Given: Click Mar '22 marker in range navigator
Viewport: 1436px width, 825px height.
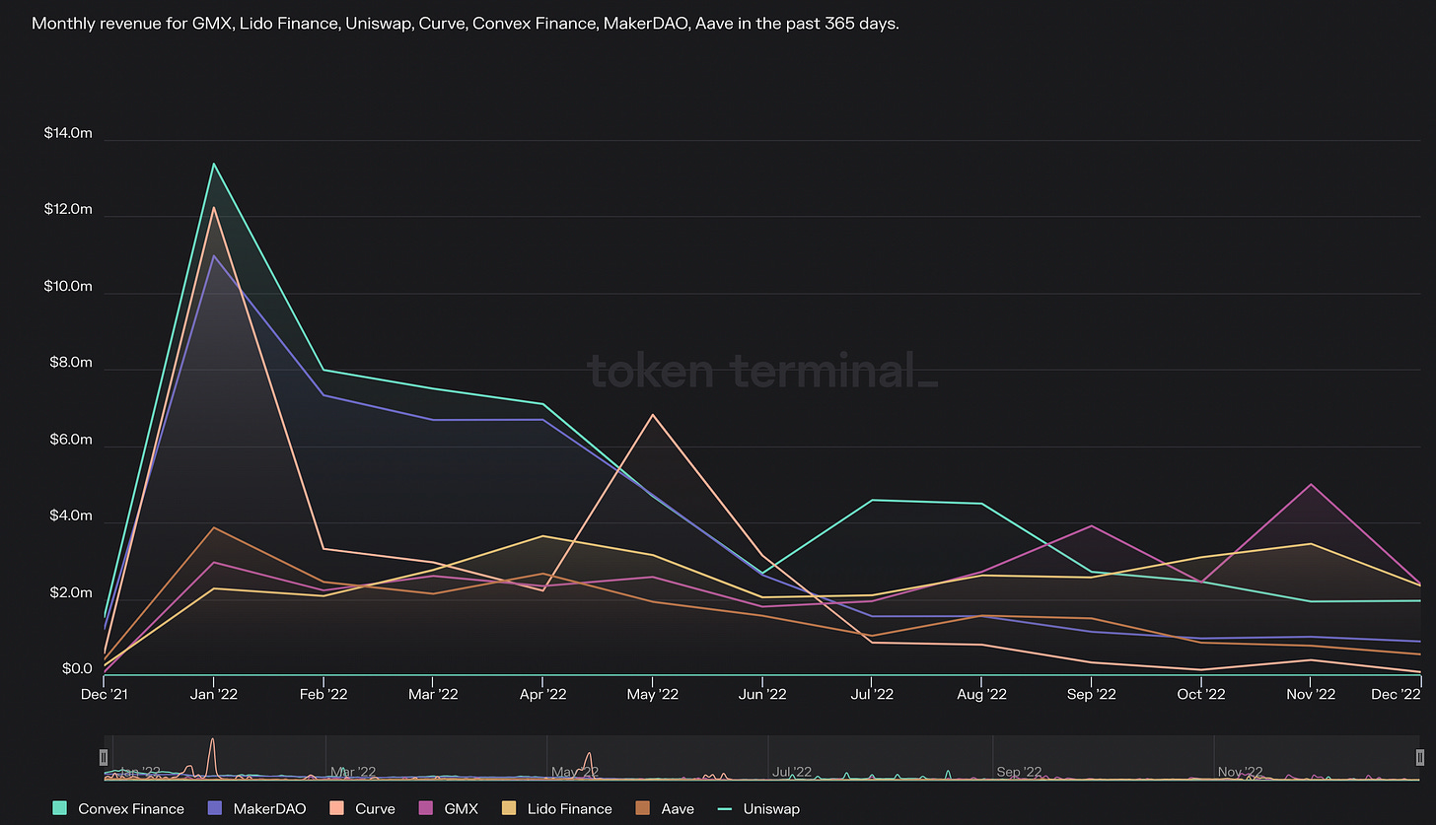Looking at the screenshot, I should click(353, 772).
